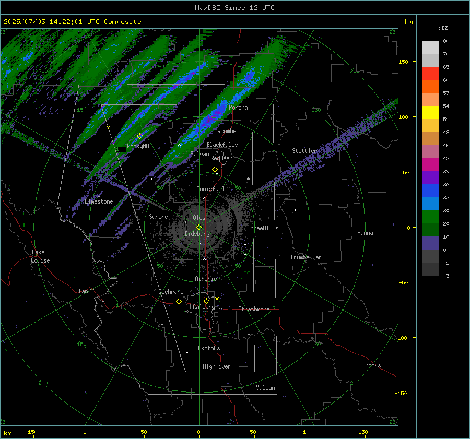This screenshot has height=439, width=470.
Task: Select the red 60–65 dBZ legend swatch
Action: point(430,74)
